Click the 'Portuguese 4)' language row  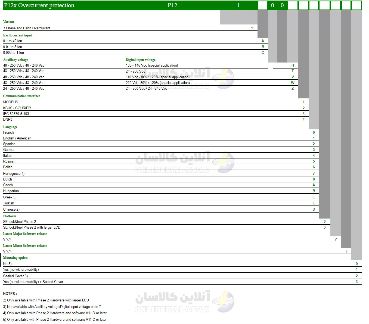click(x=161, y=173)
